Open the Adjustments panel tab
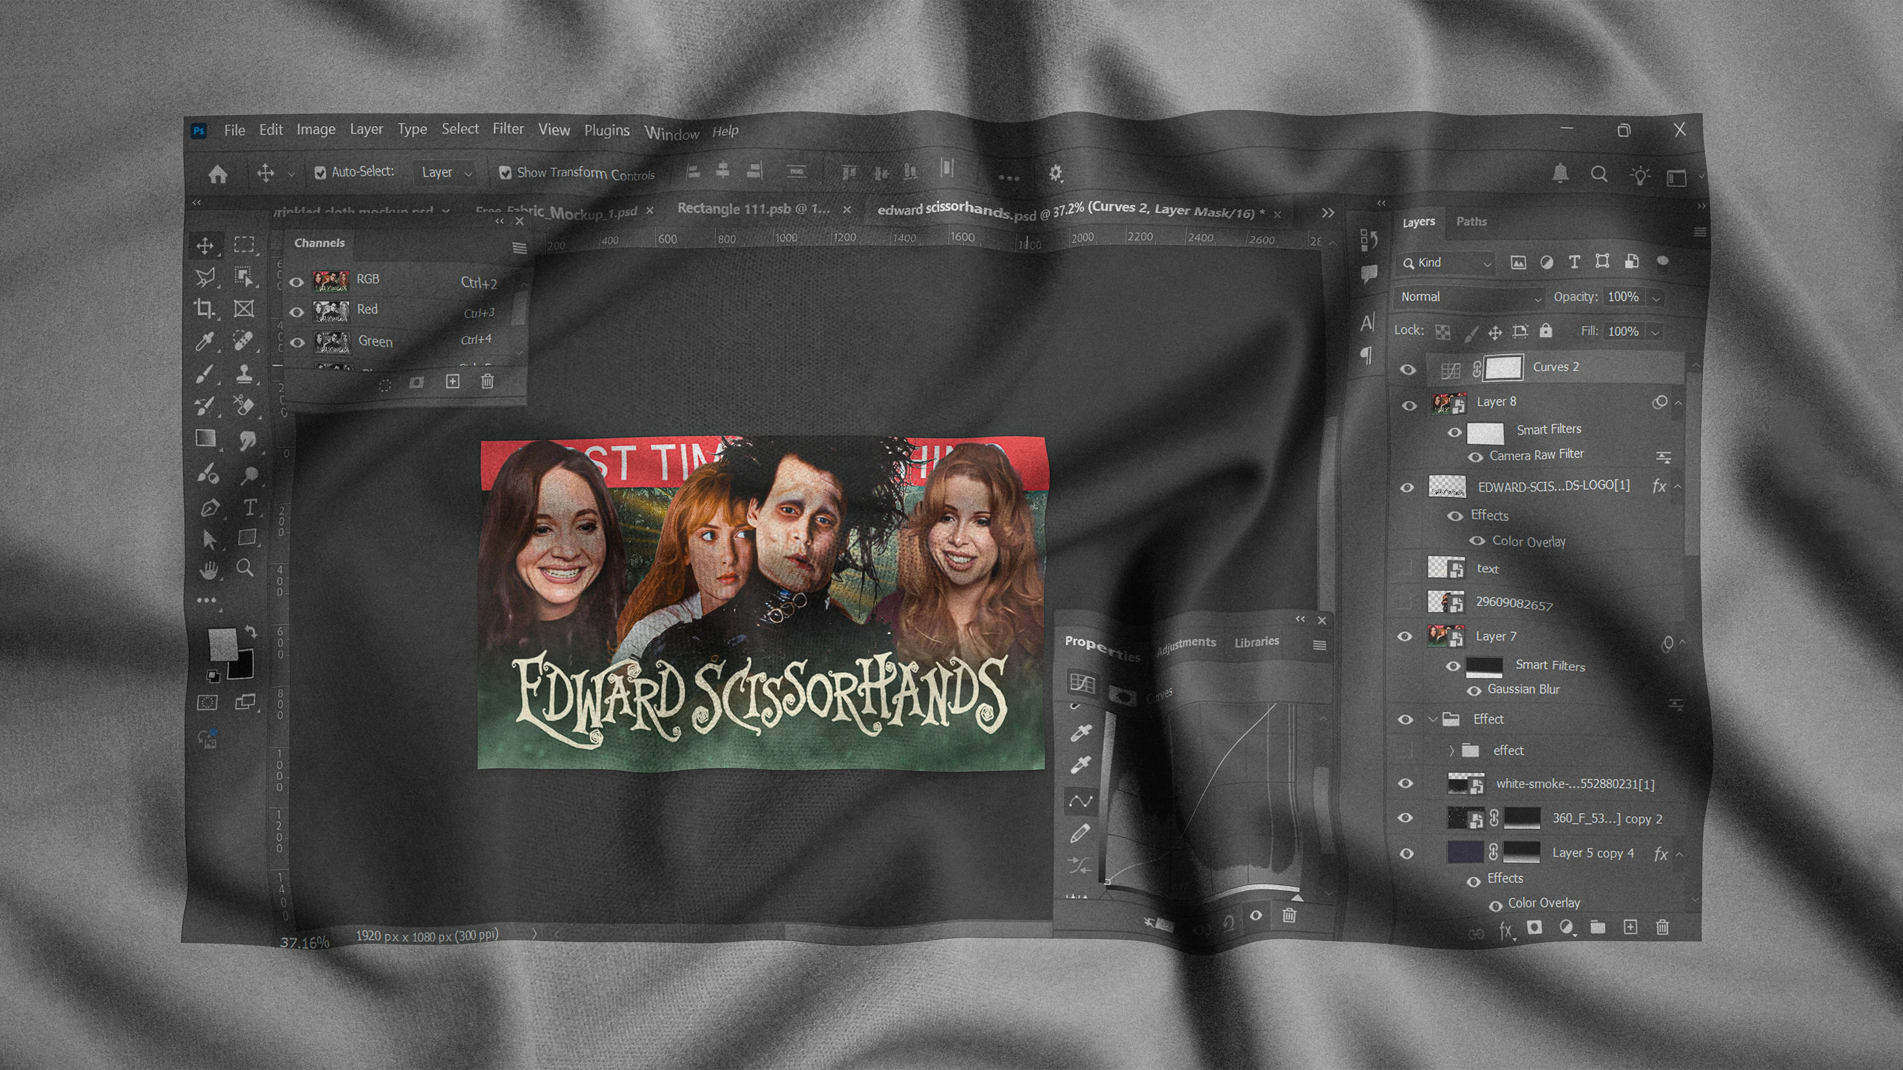1903x1070 pixels. [x=1186, y=644]
